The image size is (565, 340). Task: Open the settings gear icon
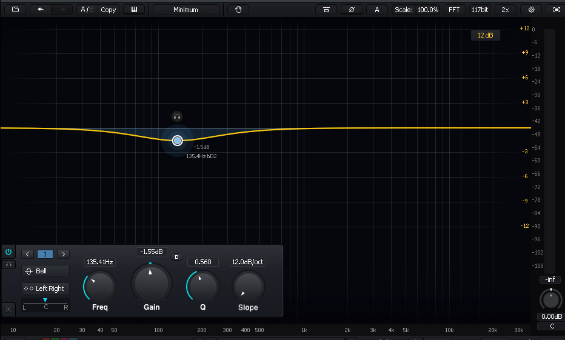[532, 10]
